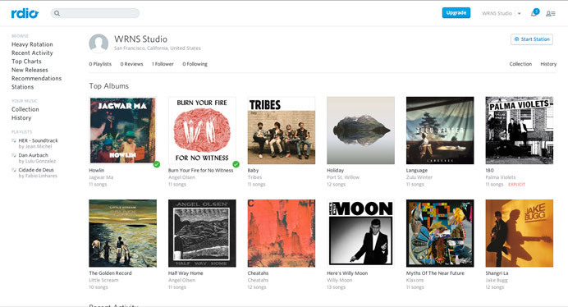Select the 0 Reviews tab
The height and width of the screenshot is (307, 568).
(x=132, y=64)
